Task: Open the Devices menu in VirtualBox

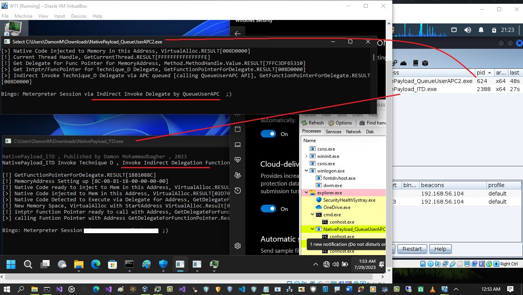Action: click(x=78, y=16)
